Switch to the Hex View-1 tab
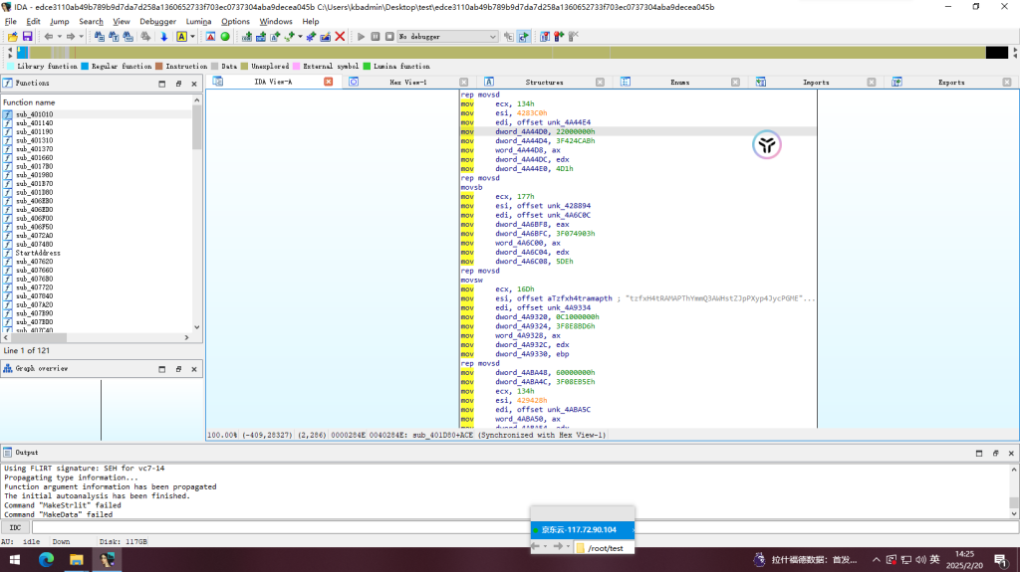This screenshot has height=572, width=1020. click(x=407, y=83)
